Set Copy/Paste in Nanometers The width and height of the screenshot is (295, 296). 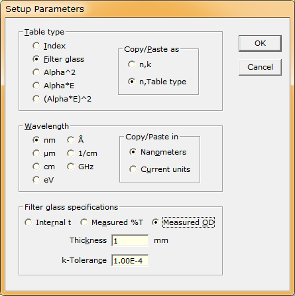click(158, 152)
